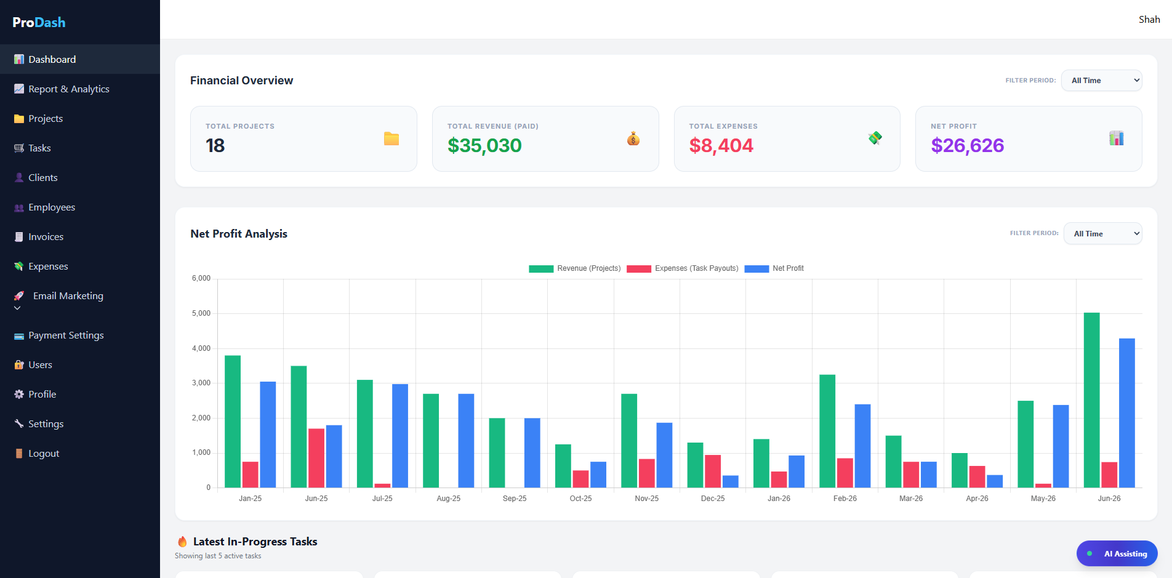Click the Users lock icon
1172x578 pixels.
click(x=19, y=365)
